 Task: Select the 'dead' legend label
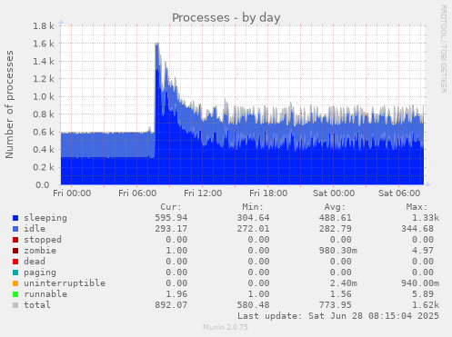(x=35, y=262)
